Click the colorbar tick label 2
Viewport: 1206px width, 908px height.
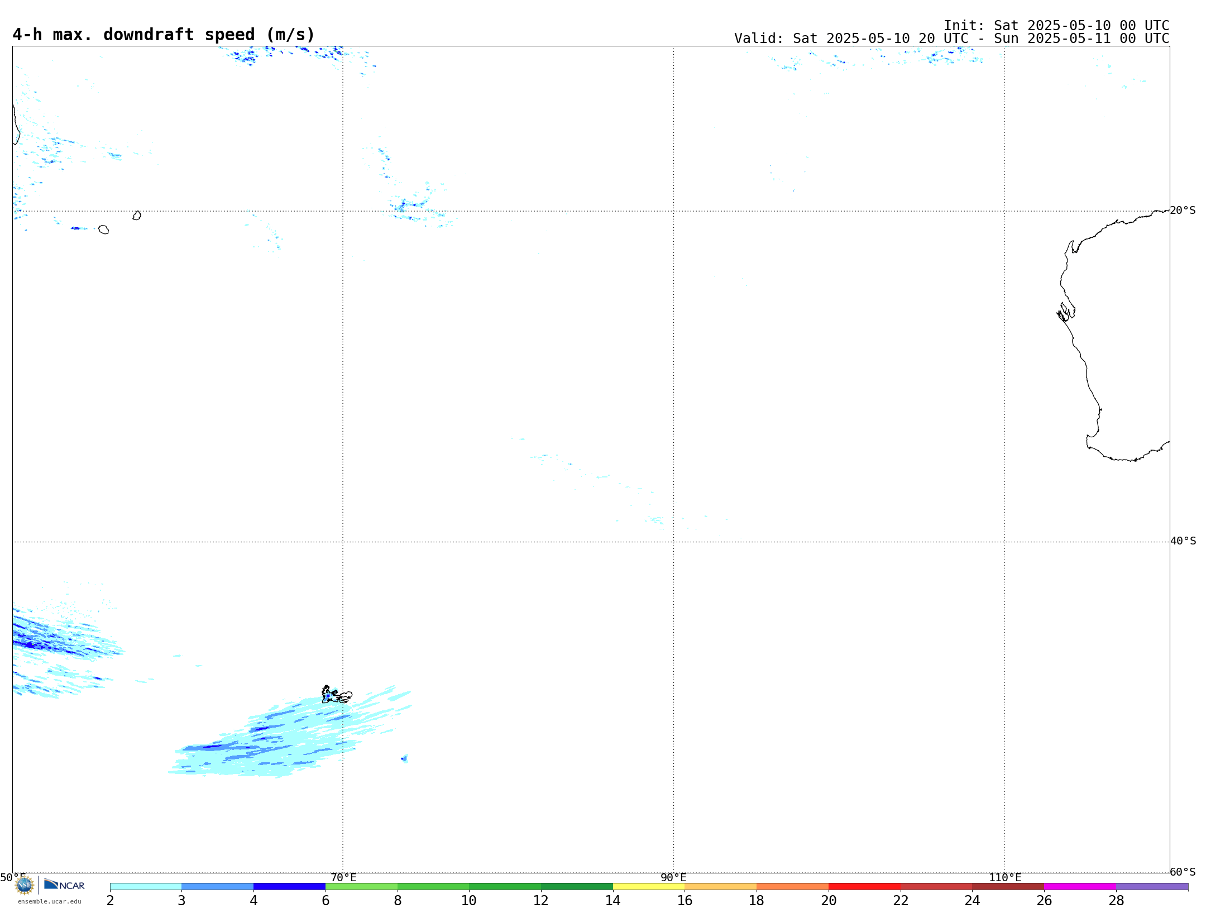(110, 900)
